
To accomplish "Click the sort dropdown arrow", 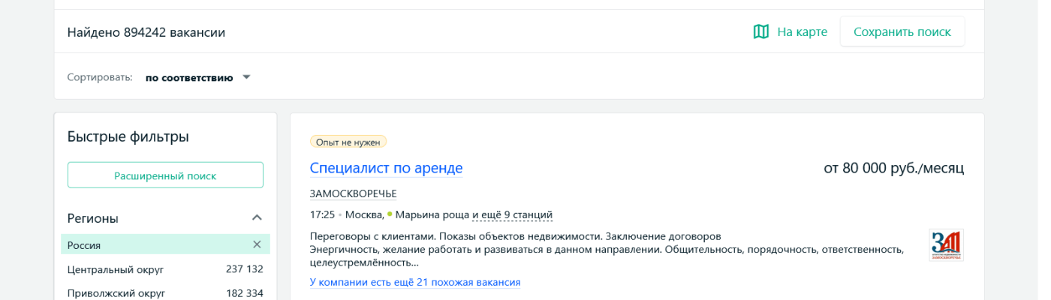I will [246, 77].
